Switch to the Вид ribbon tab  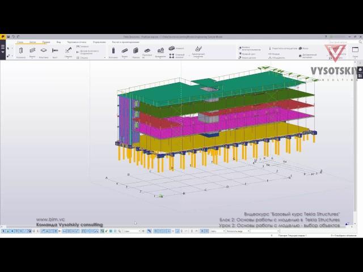click(x=58, y=42)
